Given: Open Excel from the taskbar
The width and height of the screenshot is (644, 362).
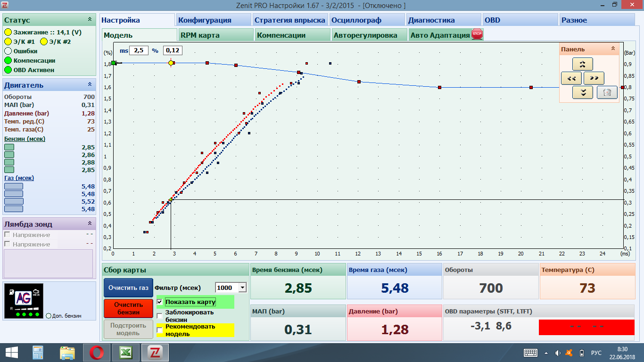Looking at the screenshot, I should pos(125,353).
